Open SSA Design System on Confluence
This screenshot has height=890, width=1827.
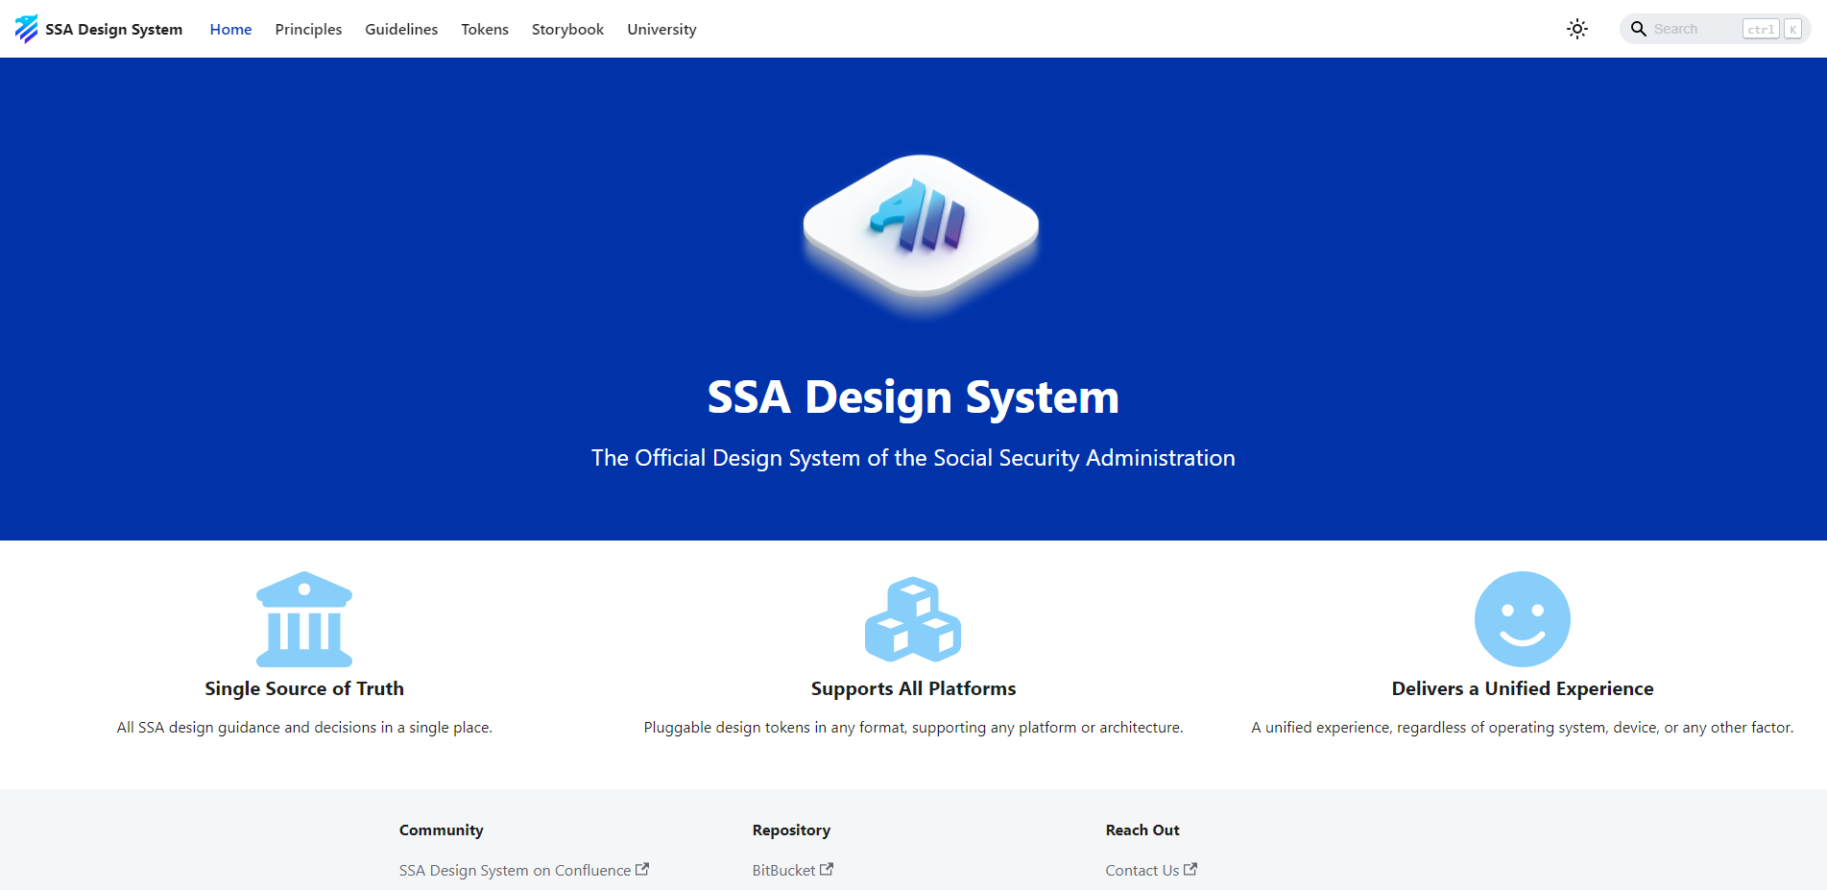(x=515, y=870)
